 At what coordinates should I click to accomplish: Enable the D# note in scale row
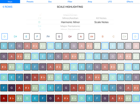pos(15,37)
